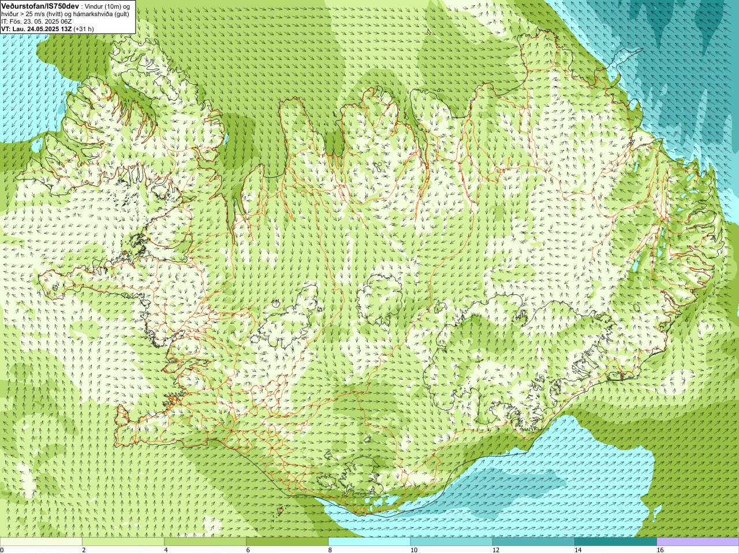Choose the darker green 6–8 m/s legend segment

(x=287, y=542)
